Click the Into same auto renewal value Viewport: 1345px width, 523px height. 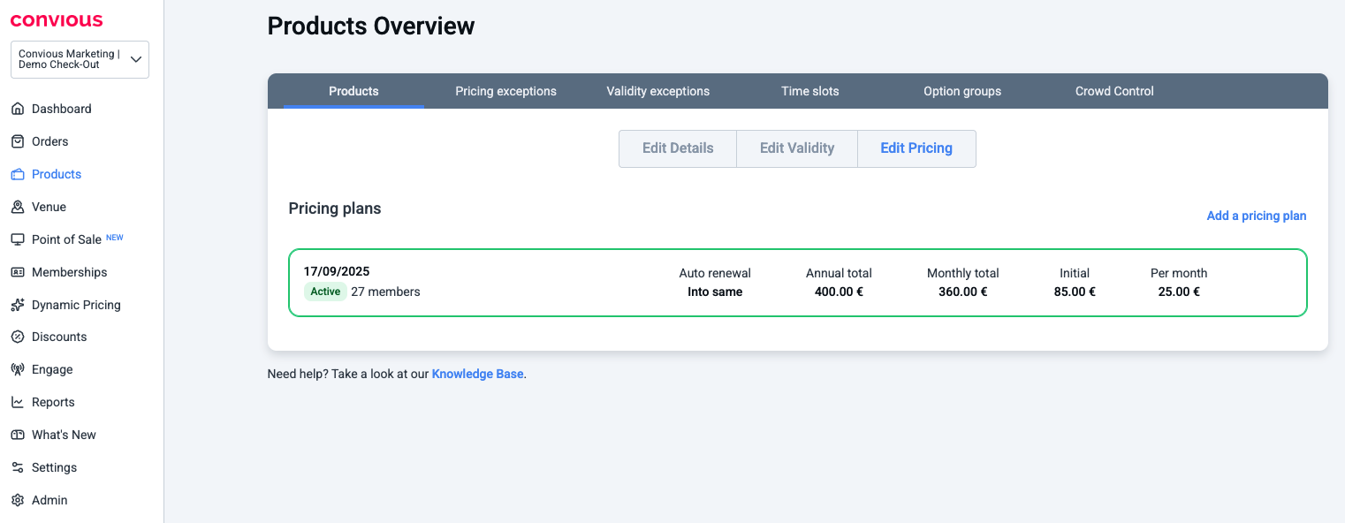coord(715,292)
